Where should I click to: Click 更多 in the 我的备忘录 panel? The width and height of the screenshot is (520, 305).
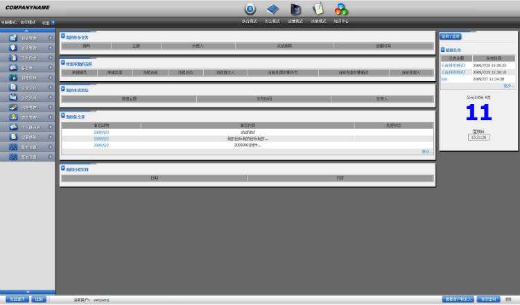[427, 152]
